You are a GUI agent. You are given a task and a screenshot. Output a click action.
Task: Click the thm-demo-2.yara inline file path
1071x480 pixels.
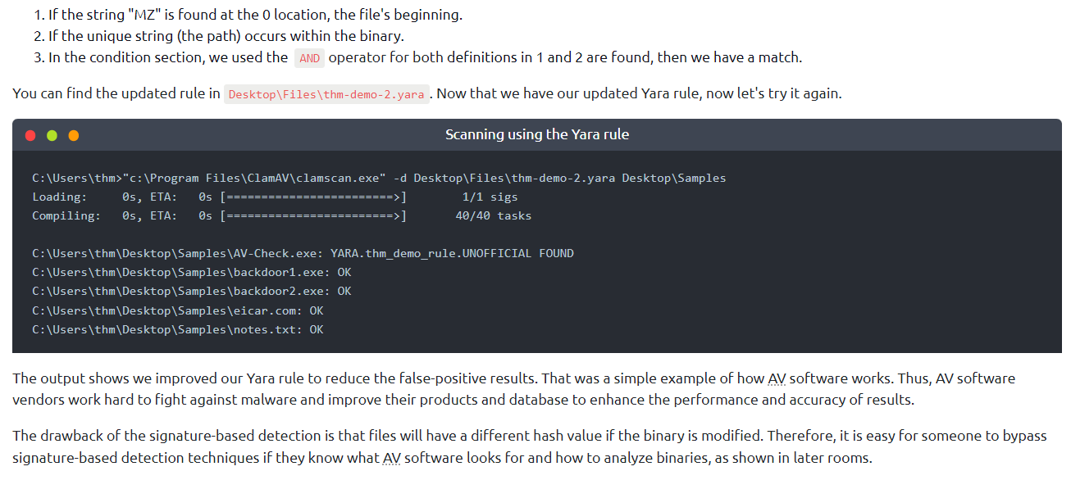pyautogui.click(x=326, y=94)
